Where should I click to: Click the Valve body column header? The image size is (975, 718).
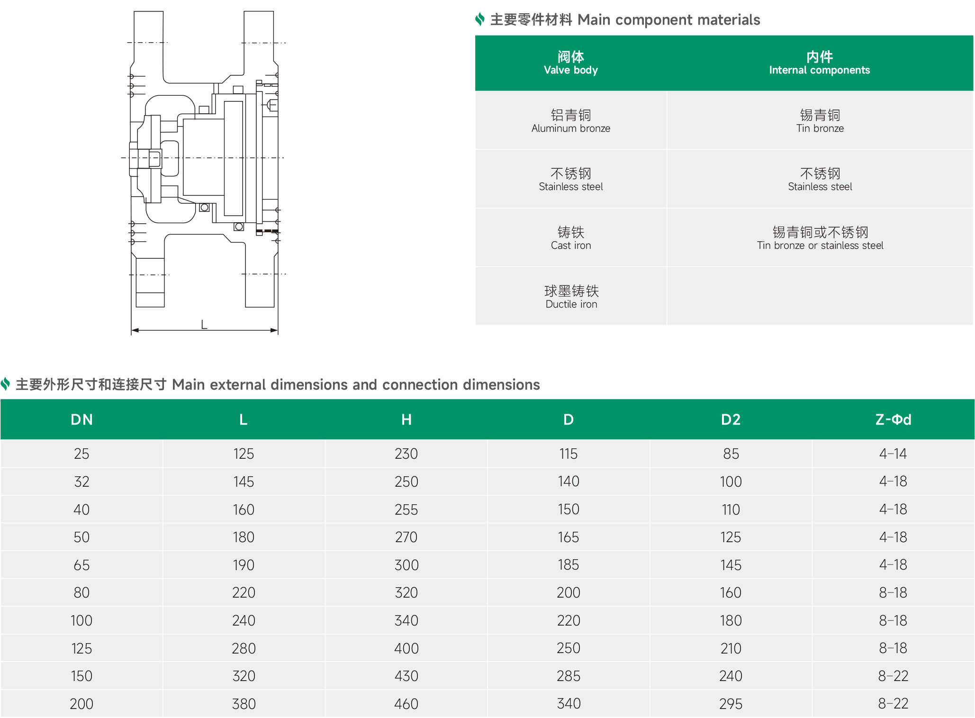[x=570, y=63]
